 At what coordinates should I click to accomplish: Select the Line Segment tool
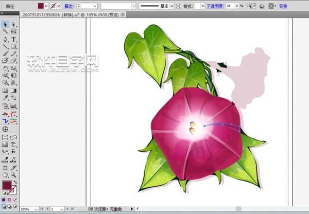tap(5, 46)
